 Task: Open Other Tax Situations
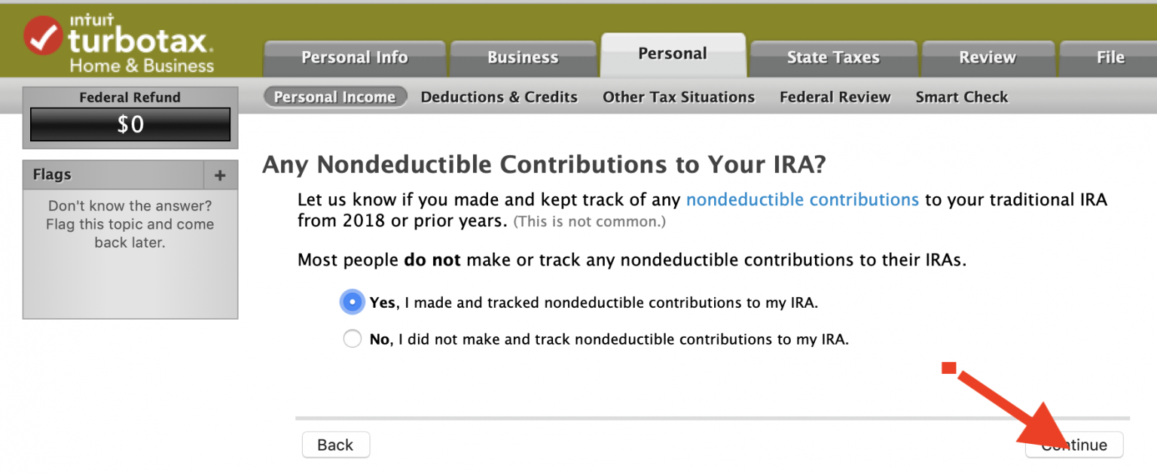coord(678,97)
